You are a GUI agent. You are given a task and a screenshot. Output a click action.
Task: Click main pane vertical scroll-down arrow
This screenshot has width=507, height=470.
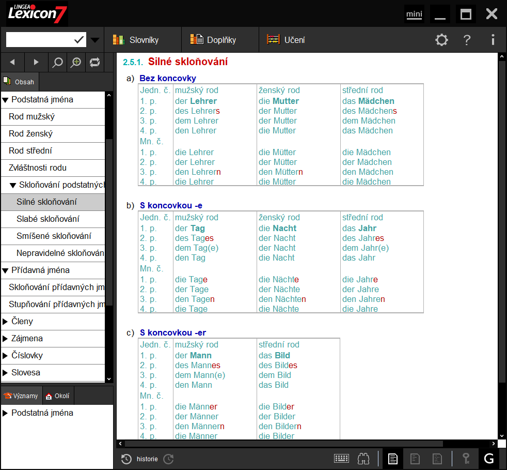click(502, 436)
